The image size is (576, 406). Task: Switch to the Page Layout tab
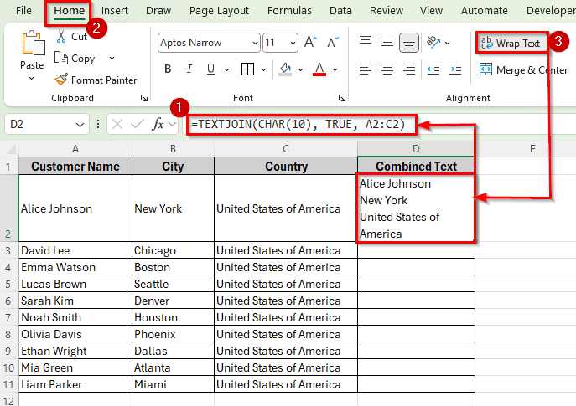click(x=219, y=11)
